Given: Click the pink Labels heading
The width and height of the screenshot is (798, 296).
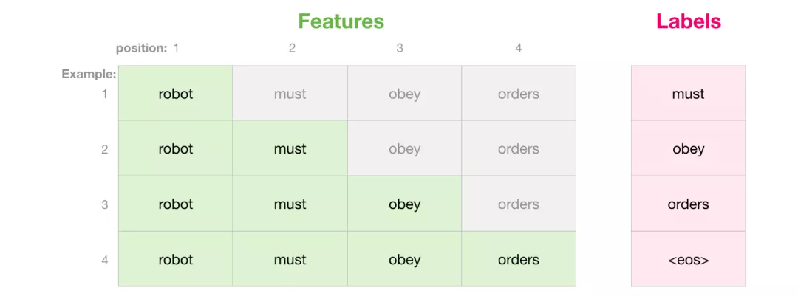Looking at the screenshot, I should pos(688,21).
